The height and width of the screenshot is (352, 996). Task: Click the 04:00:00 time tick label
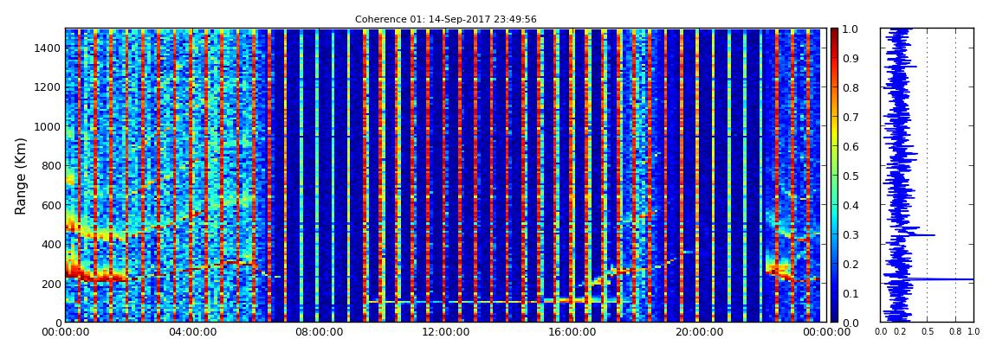tap(191, 332)
